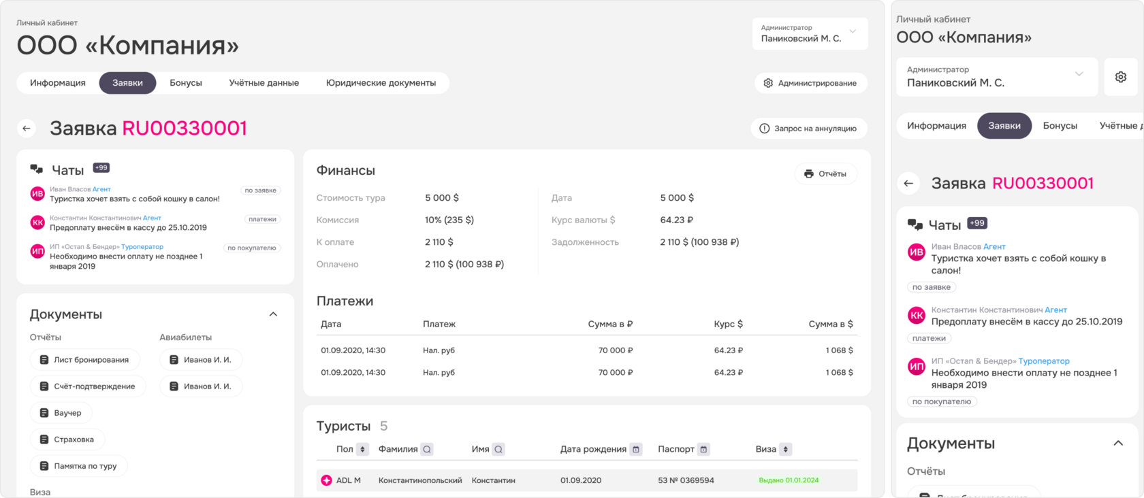
Task: Collapse the Документы section in the wide layout
Action: coord(273,314)
